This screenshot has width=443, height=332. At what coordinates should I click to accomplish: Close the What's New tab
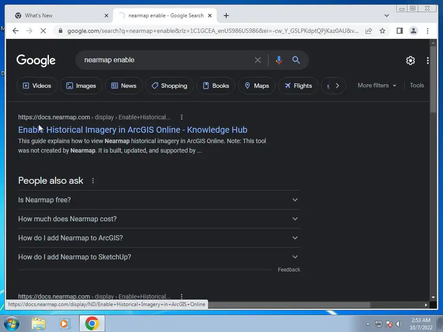pyautogui.click(x=106, y=16)
